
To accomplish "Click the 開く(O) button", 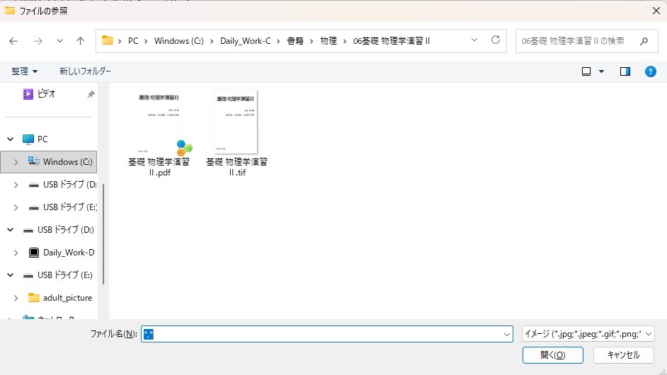I will tap(552, 355).
